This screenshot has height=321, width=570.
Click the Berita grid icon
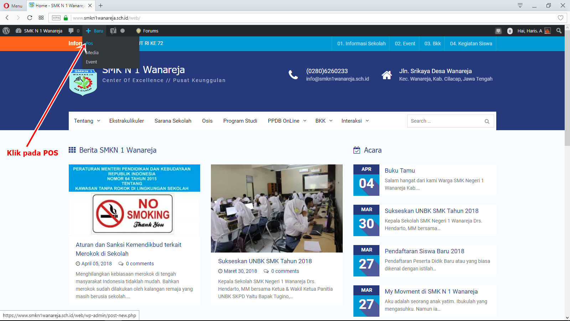tap(72, 150)
